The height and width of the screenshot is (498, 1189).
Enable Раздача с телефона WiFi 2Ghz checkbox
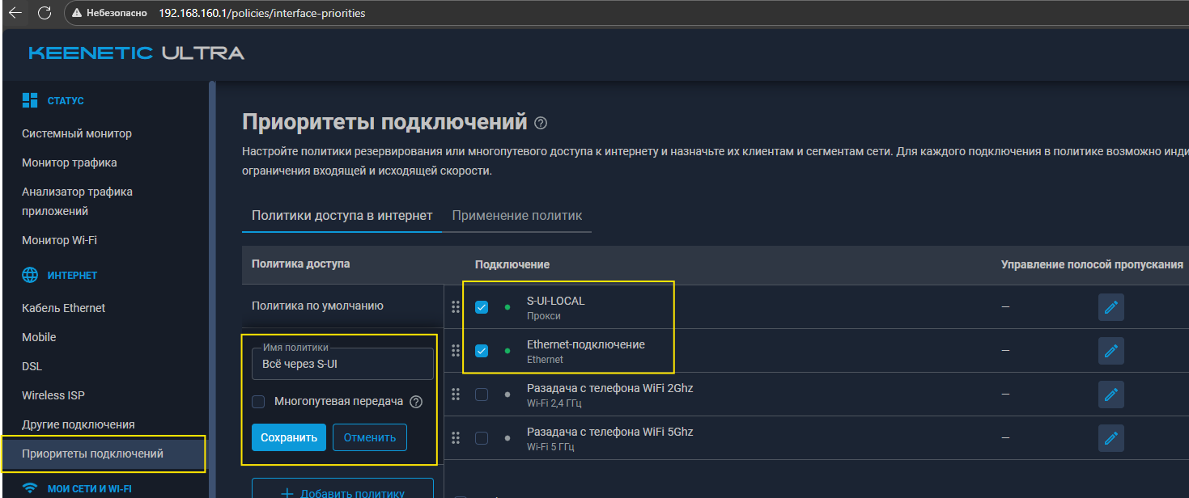tap(482, 395)
